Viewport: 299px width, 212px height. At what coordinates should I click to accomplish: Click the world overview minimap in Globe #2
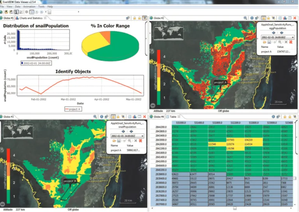(x=169, y=33)
